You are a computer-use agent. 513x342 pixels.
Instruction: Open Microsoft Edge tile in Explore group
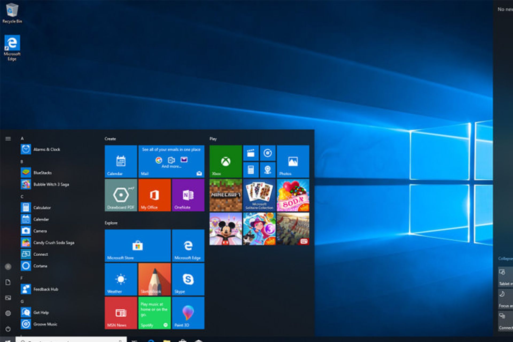point(188,246)
